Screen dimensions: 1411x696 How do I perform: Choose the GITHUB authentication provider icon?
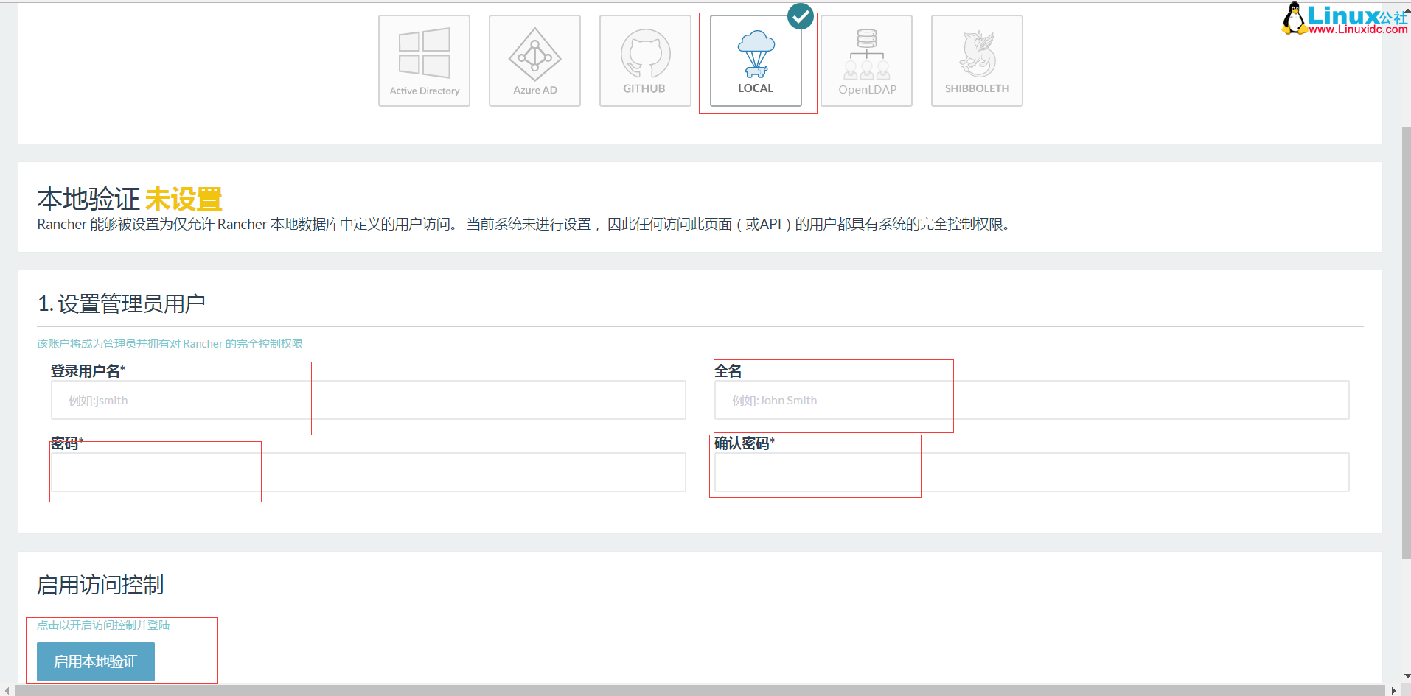644,60
